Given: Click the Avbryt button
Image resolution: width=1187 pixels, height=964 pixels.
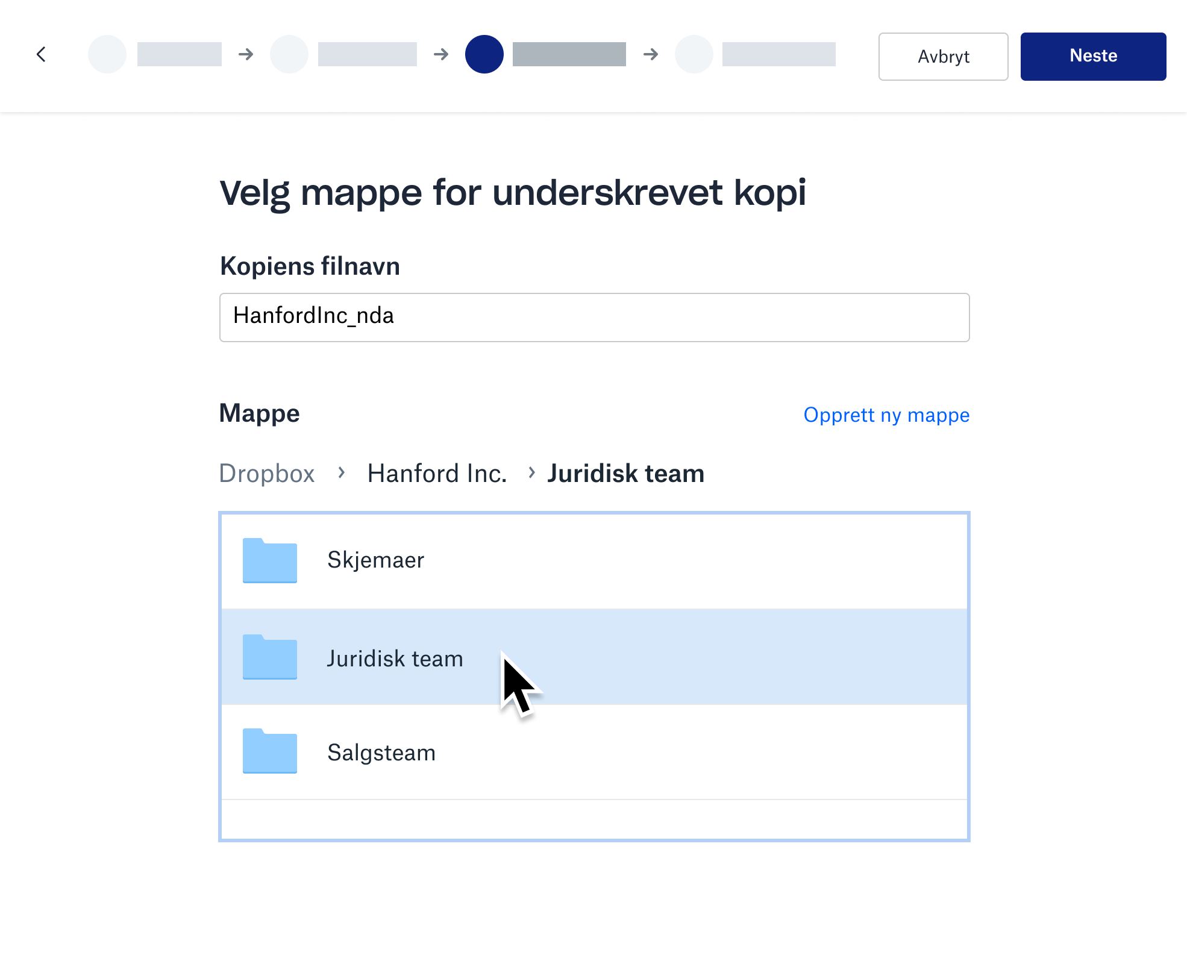Looking at the screenshot, I should point(943,57).
